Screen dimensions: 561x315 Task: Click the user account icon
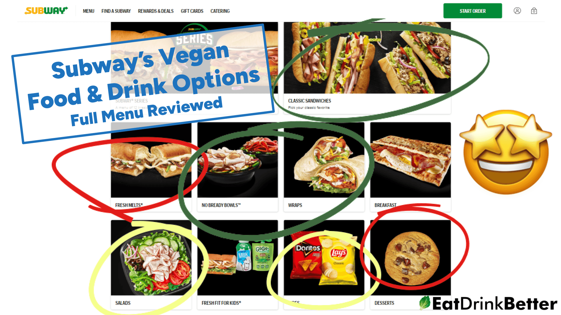517,11
